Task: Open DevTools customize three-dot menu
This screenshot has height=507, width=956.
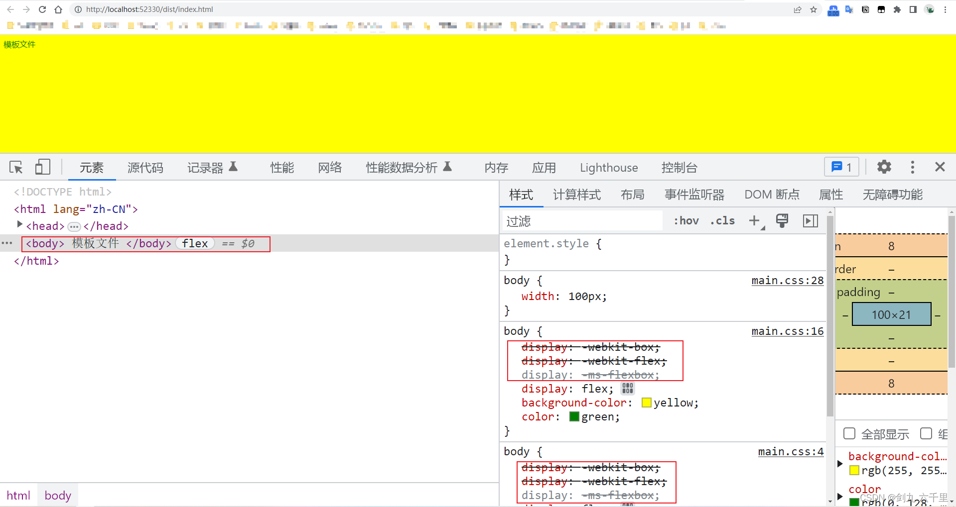Action: 912,167
